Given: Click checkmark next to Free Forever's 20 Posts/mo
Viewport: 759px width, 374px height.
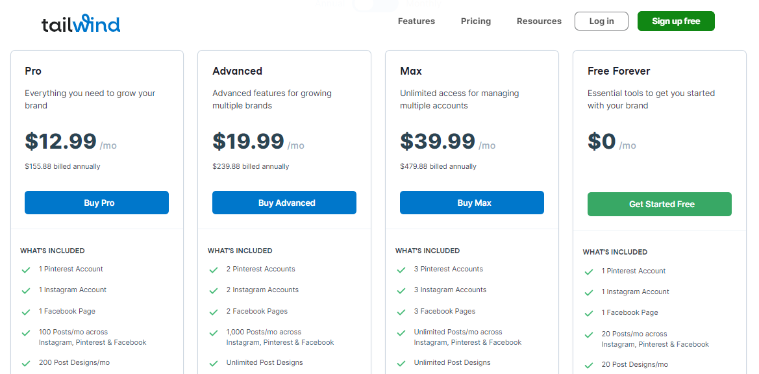Looking at the screenshot, I should [589, 335].
